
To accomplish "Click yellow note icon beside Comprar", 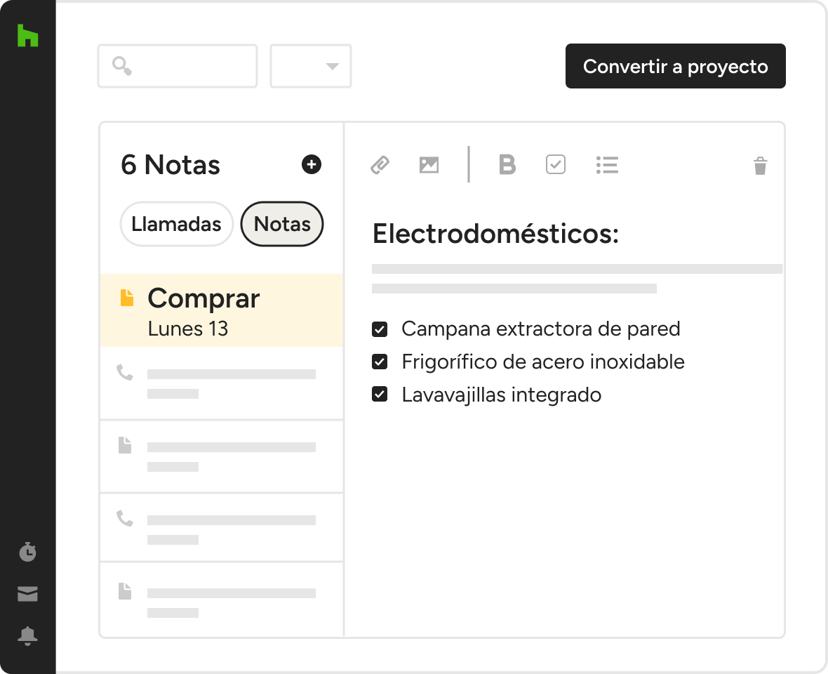I will (x=127, y=298).
